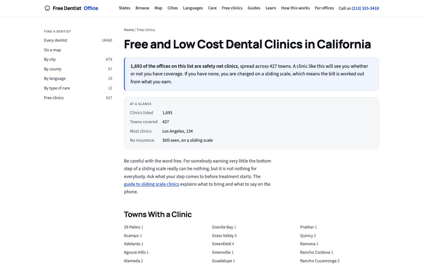Select the Care nav item

pos(212,8)
